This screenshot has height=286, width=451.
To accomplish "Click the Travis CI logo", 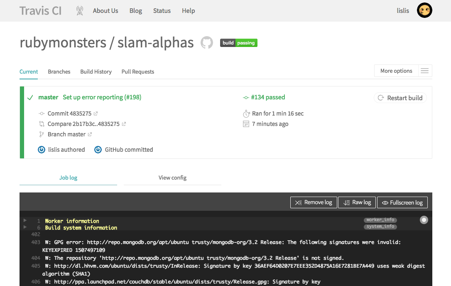I will [x=41, y=11].
